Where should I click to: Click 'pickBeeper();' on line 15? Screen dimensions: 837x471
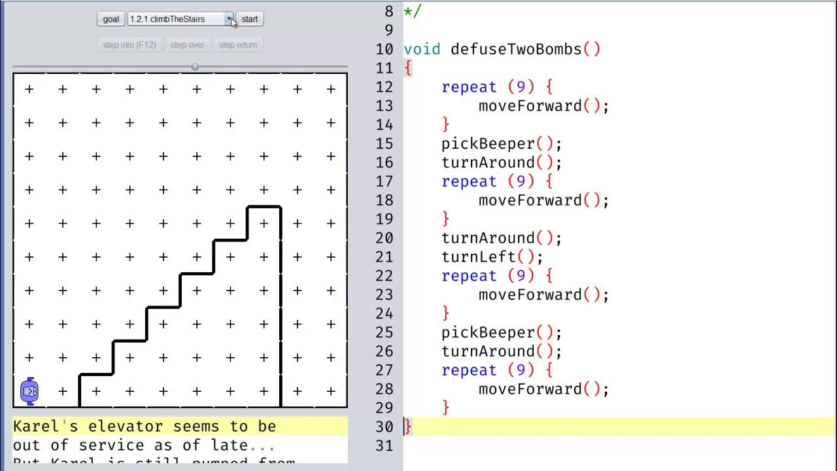point(502,143)
